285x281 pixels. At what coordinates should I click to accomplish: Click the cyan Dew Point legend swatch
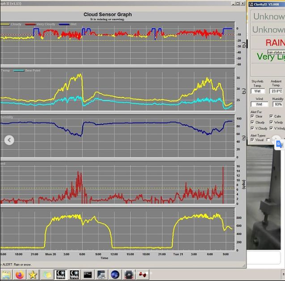(19, 71)
